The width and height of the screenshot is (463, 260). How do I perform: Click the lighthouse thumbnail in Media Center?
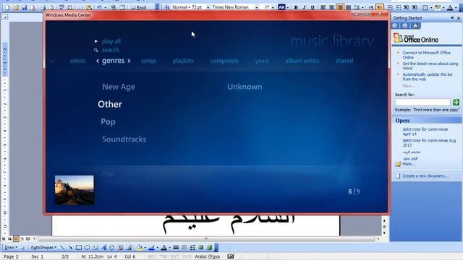pyautogui.click(x=75, y=190)
